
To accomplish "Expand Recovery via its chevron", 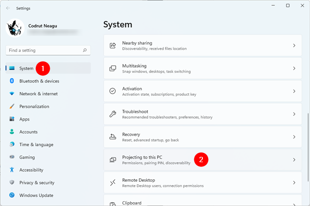I will (294, 137).
